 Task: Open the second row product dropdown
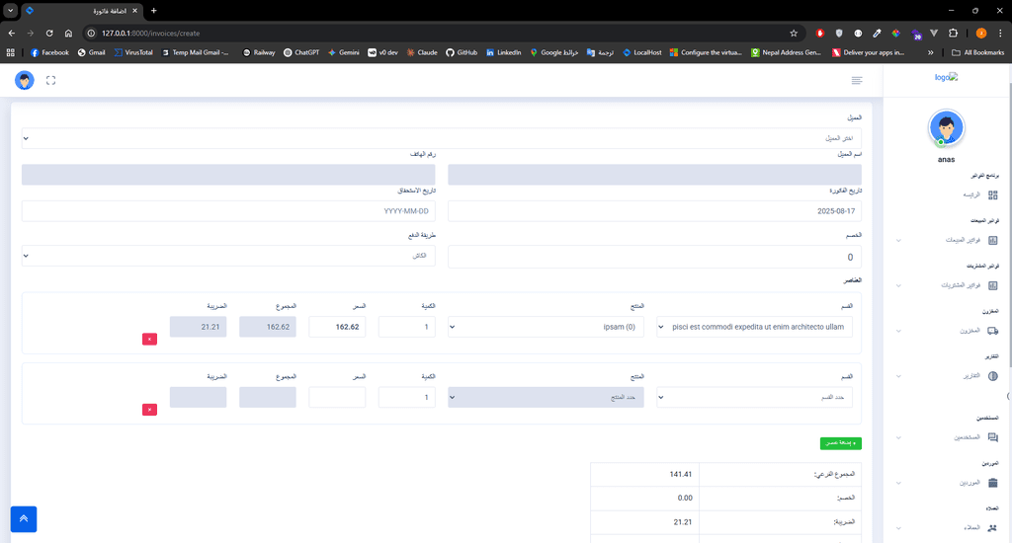click(x=546, y=397)
